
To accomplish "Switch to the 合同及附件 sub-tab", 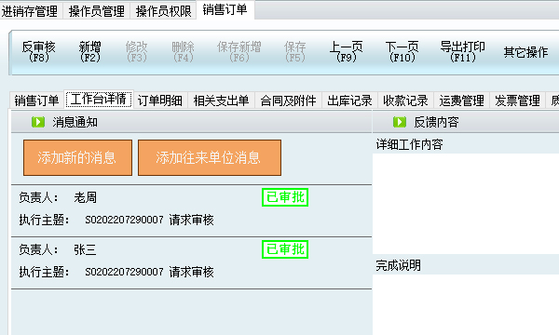I will pyautogui.click(x=288, y=100).
